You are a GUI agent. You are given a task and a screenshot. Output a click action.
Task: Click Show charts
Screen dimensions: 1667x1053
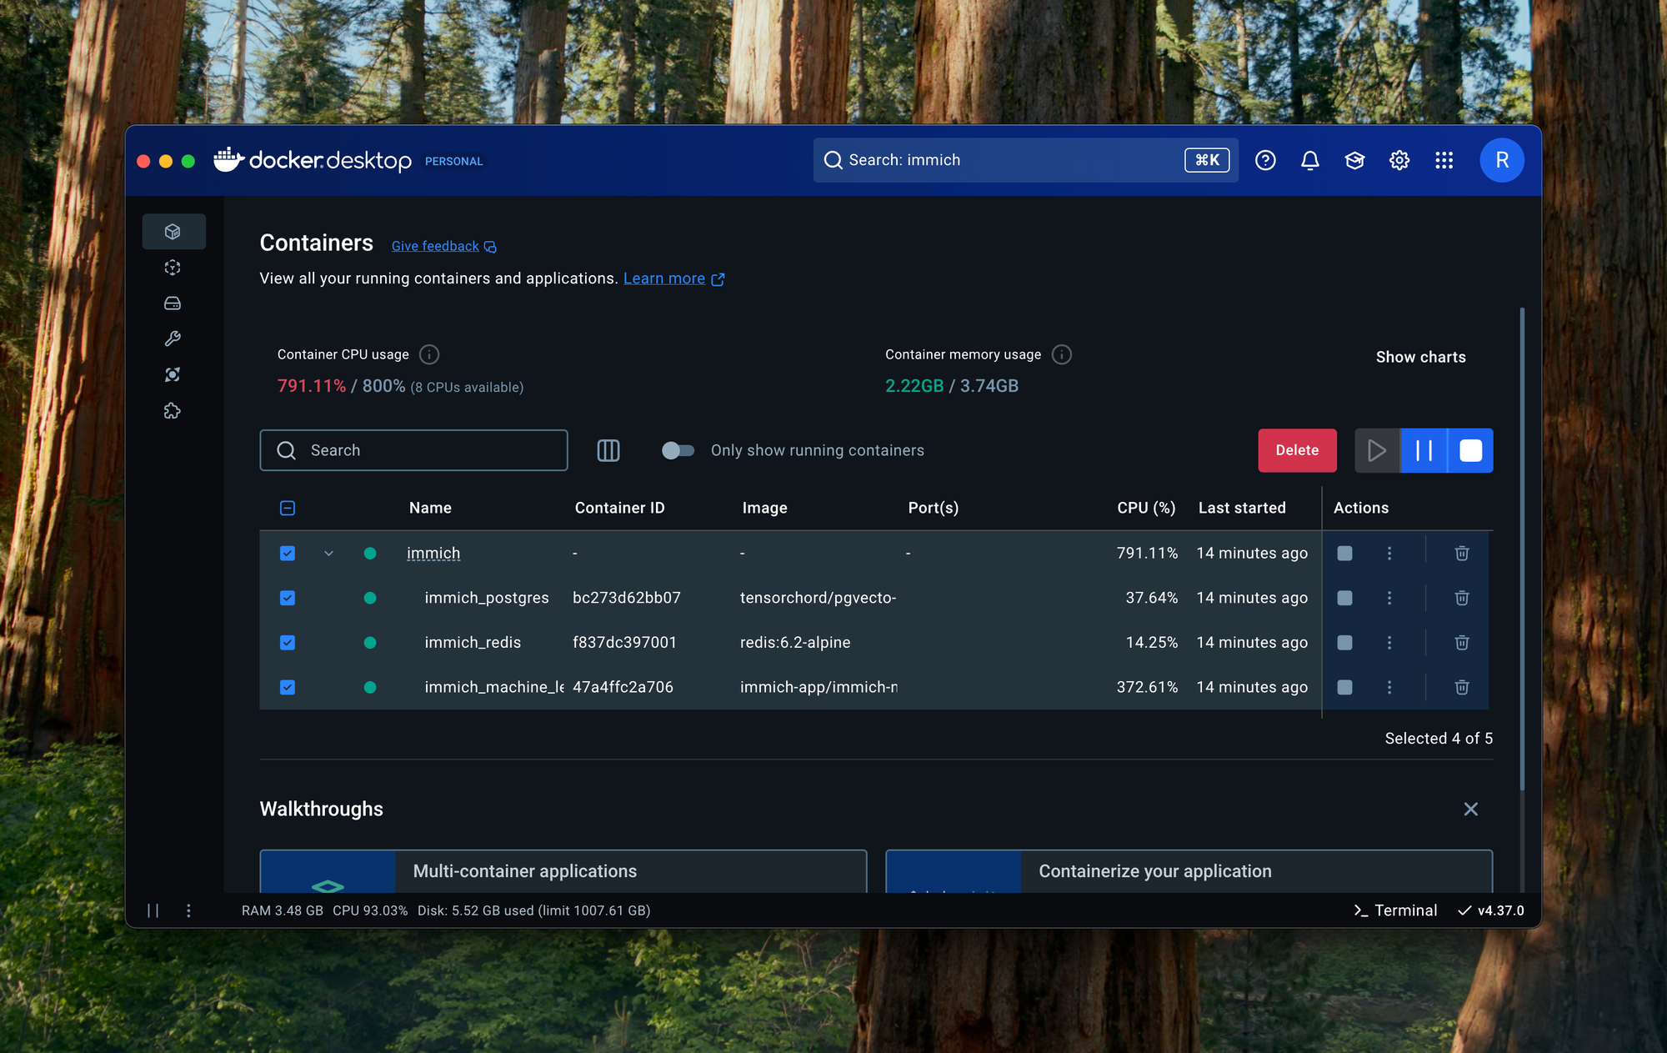point(1420,357)
